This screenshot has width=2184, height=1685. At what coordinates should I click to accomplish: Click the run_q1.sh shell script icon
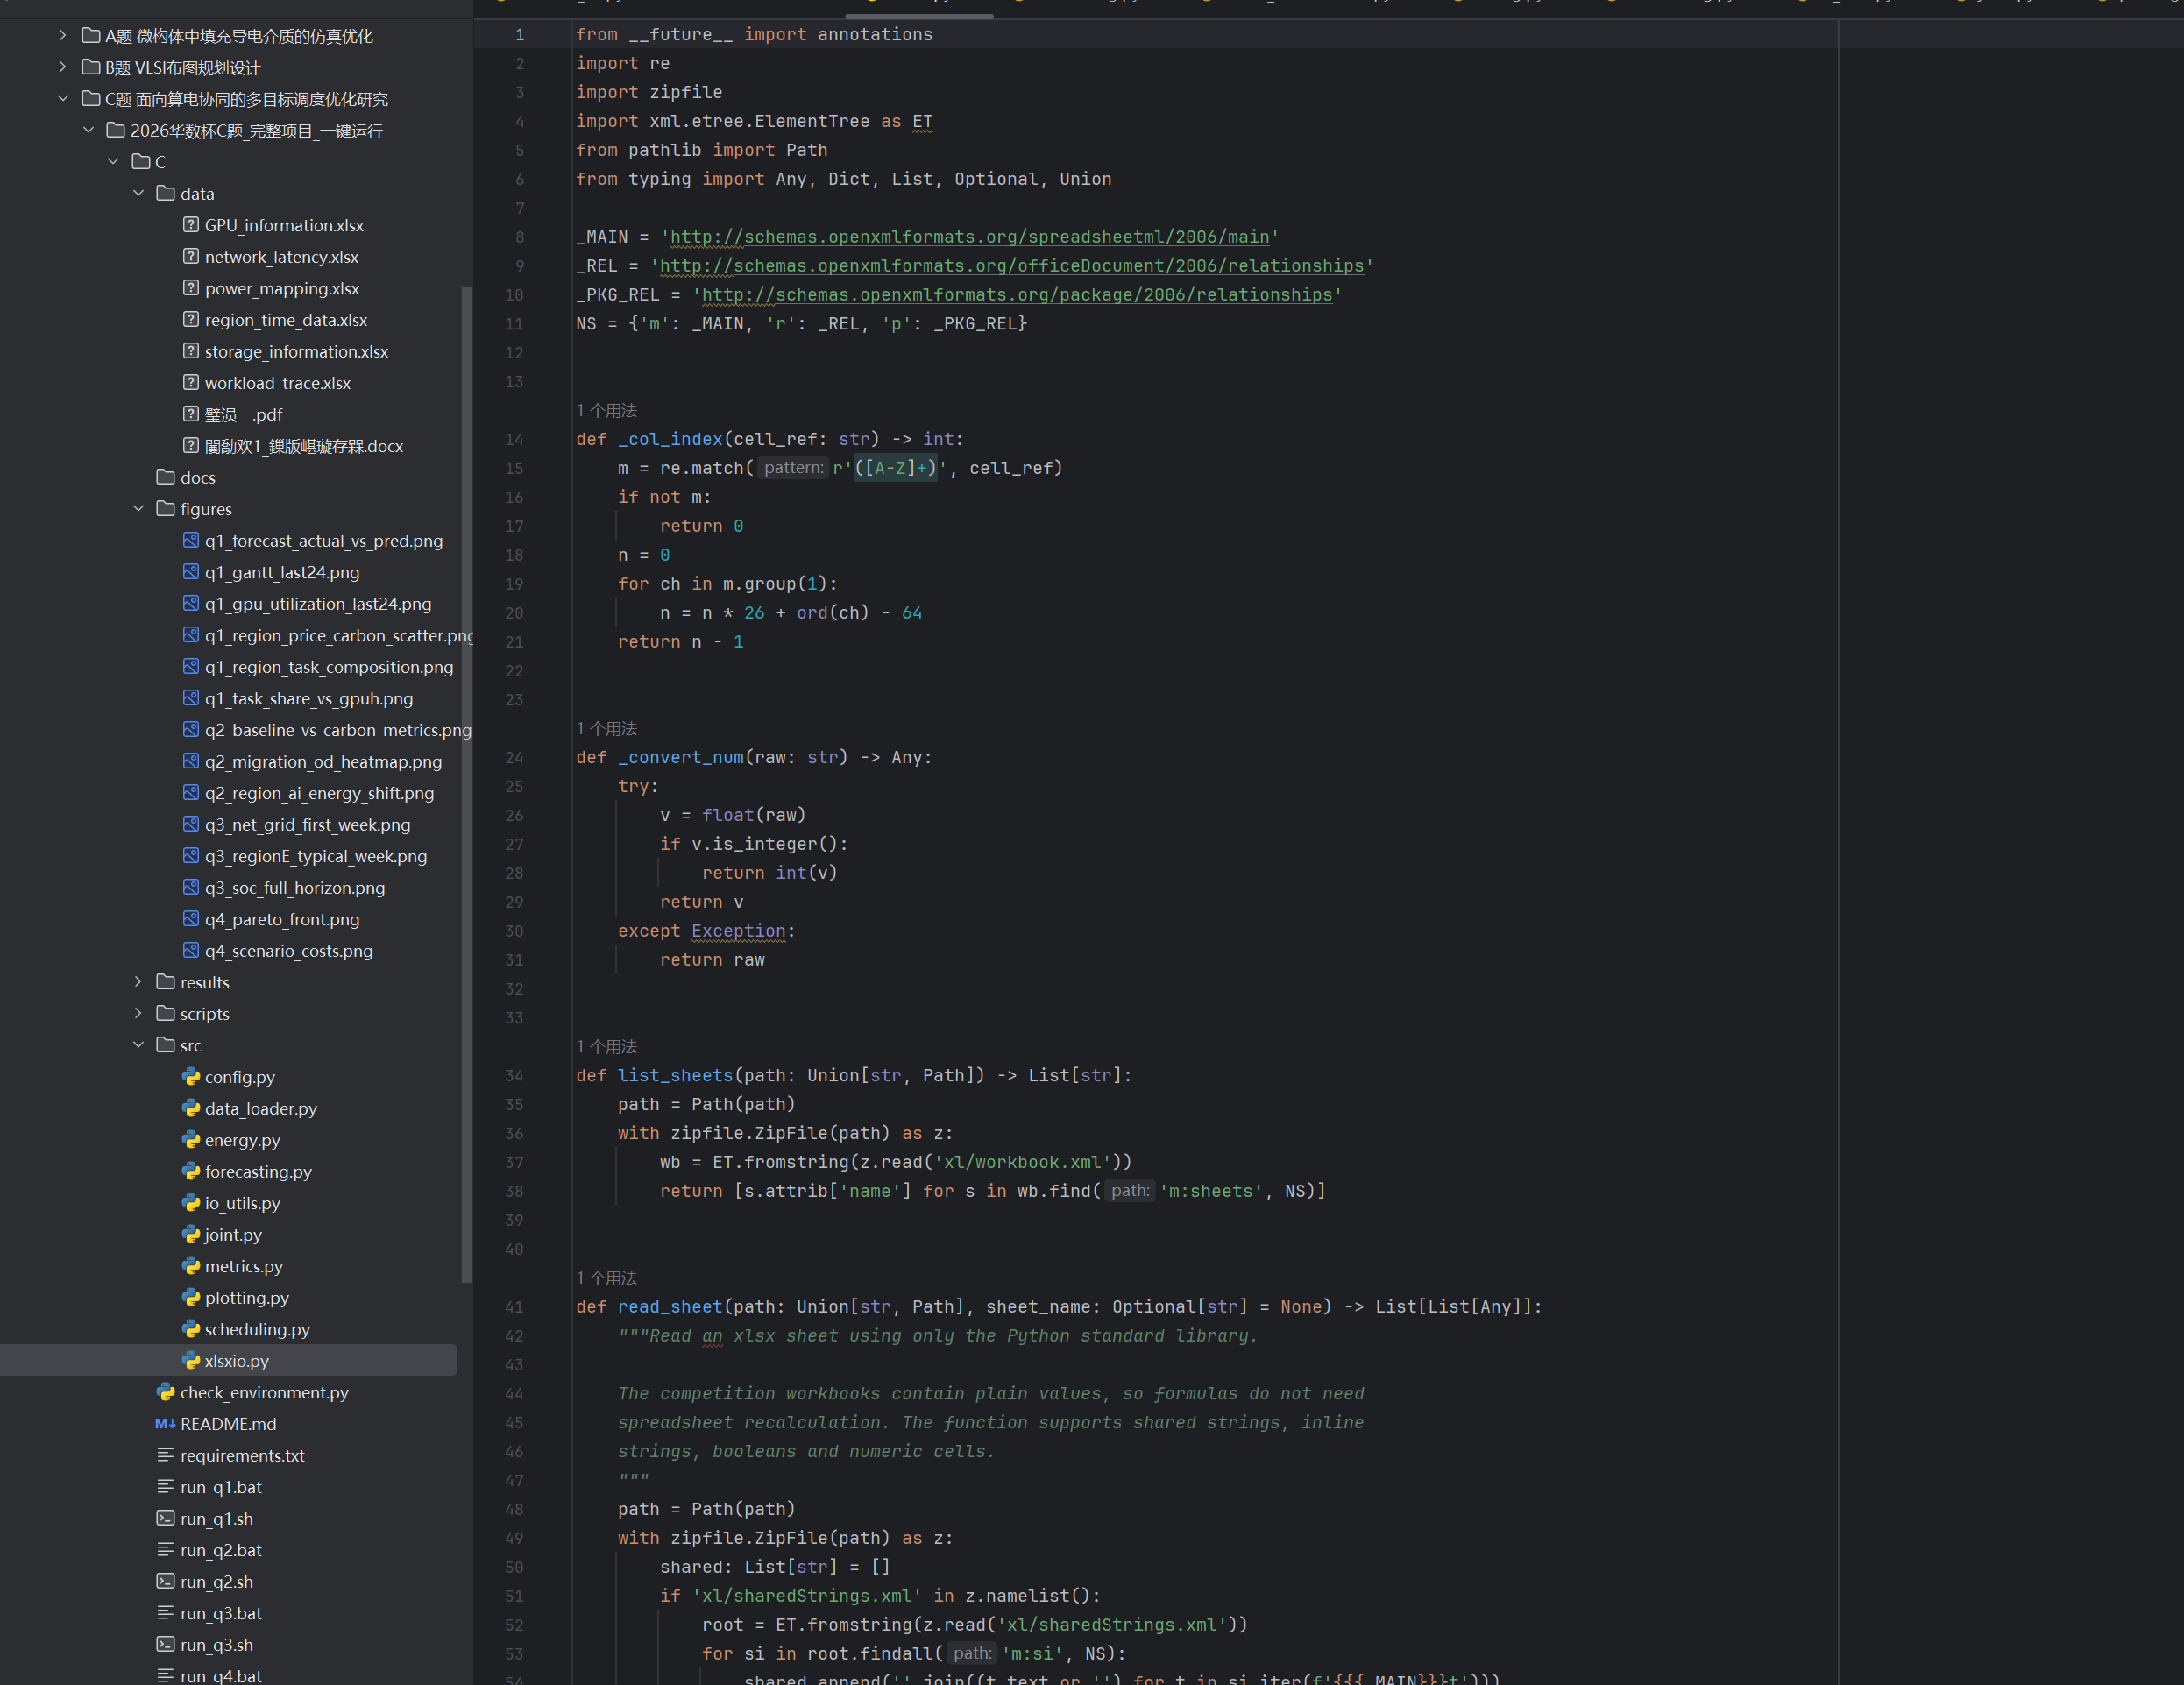click(166, 1518)
